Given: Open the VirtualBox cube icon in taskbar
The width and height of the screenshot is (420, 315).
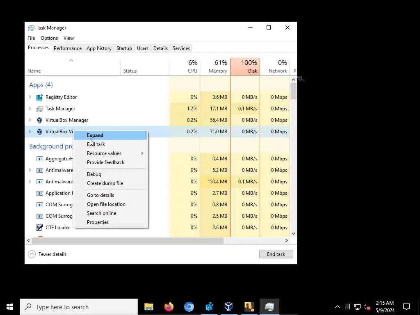Looking at the screenshot, I should point(229,307).
